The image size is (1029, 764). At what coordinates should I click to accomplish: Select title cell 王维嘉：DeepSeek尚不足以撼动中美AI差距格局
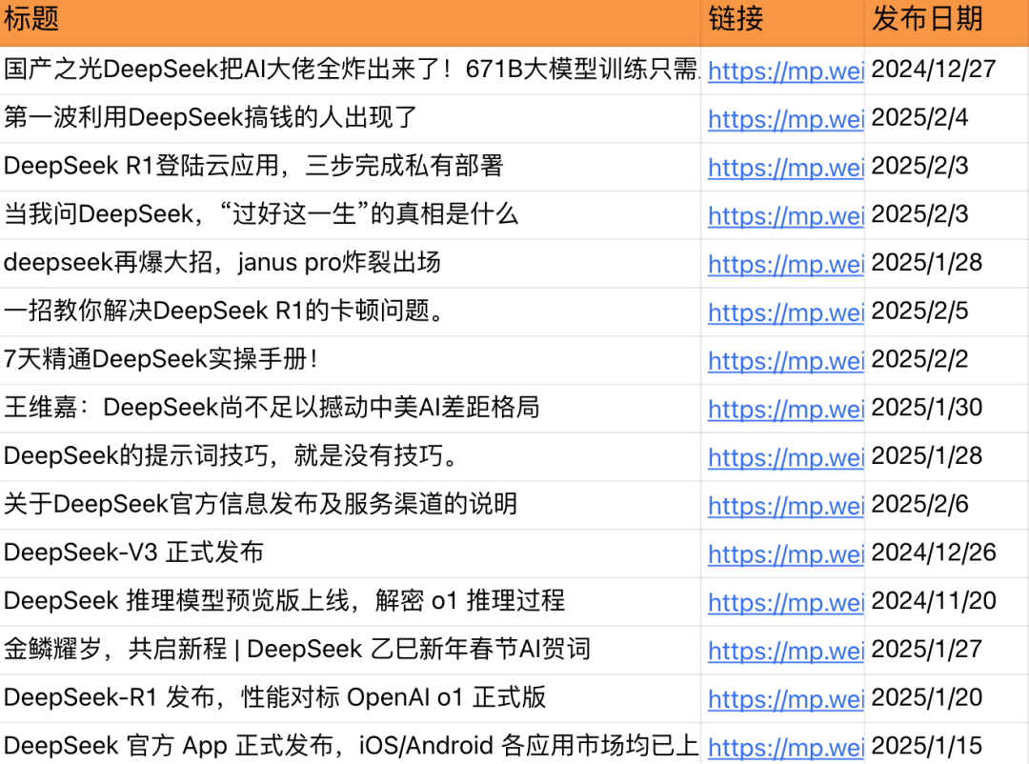point(350,408)
